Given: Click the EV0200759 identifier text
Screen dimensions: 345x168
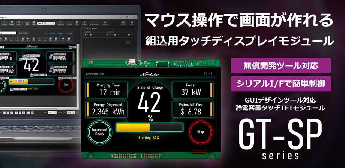Looking at the screenshot, I should 94,74.
